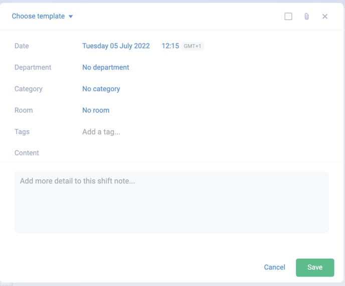Image resolution: width=345 pixels, height=286 pixels.
Task: Click into the shift note detail text area
Action: 171,202
